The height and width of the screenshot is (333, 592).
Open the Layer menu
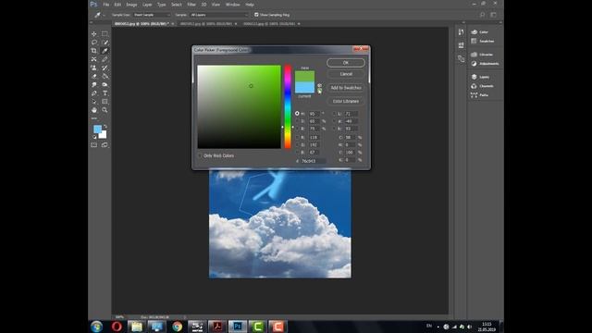(x=147, y=5)
